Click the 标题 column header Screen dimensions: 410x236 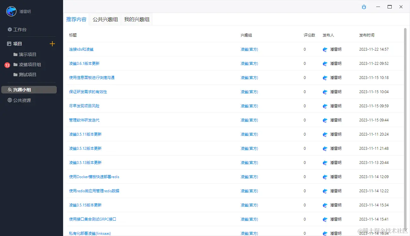coord(73,35)
